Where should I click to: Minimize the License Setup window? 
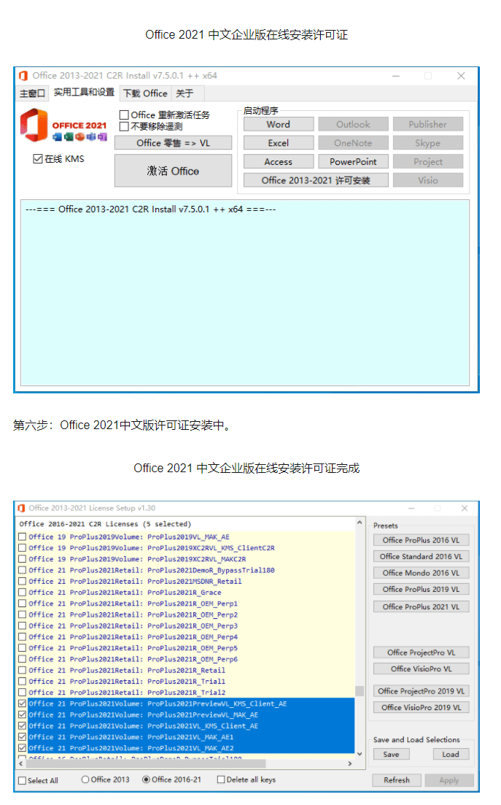411,508
